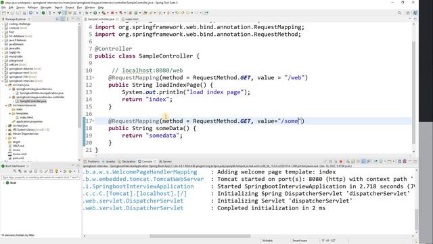Screen dimensions: 433x244
Task: Open the Refactor menu
Action: point(32,7)
